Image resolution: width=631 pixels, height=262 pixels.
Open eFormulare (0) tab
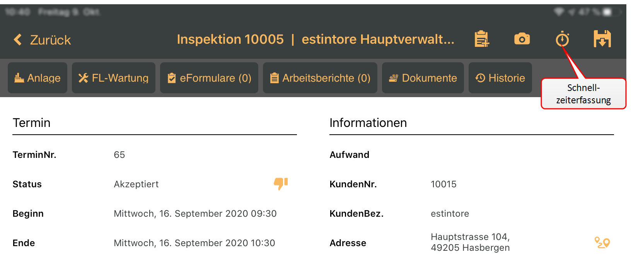click(209, 78)
